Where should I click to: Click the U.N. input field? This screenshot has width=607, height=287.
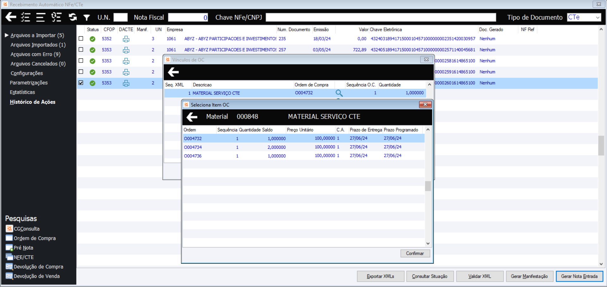coord(121,17)
